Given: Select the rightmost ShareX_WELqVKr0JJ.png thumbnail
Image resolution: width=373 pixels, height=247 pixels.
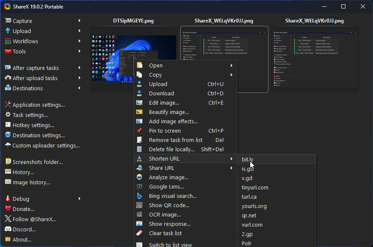Looking at the screenshot, I should pos(314,59).
